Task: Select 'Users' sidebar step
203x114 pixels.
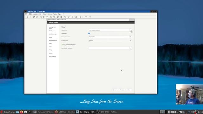Action: coord(50,44)
